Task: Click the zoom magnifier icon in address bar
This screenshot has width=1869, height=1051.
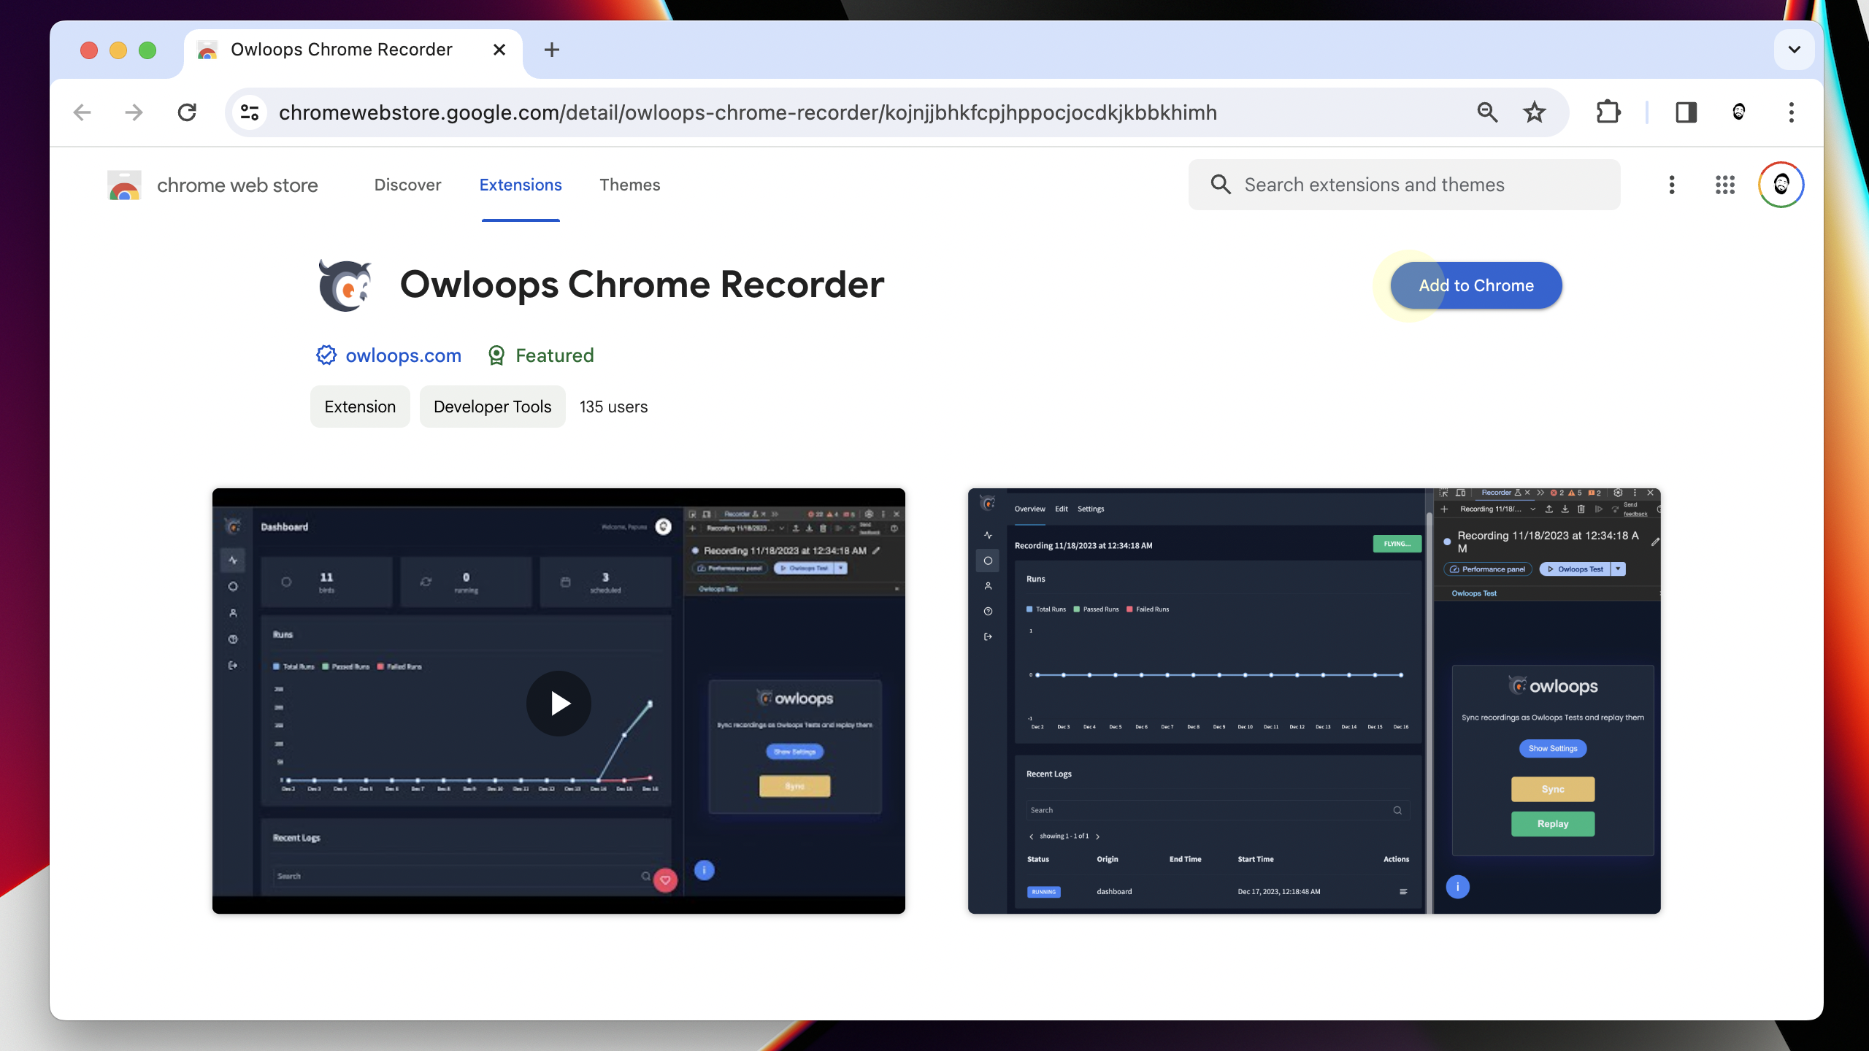Action: coord(1487,112)
